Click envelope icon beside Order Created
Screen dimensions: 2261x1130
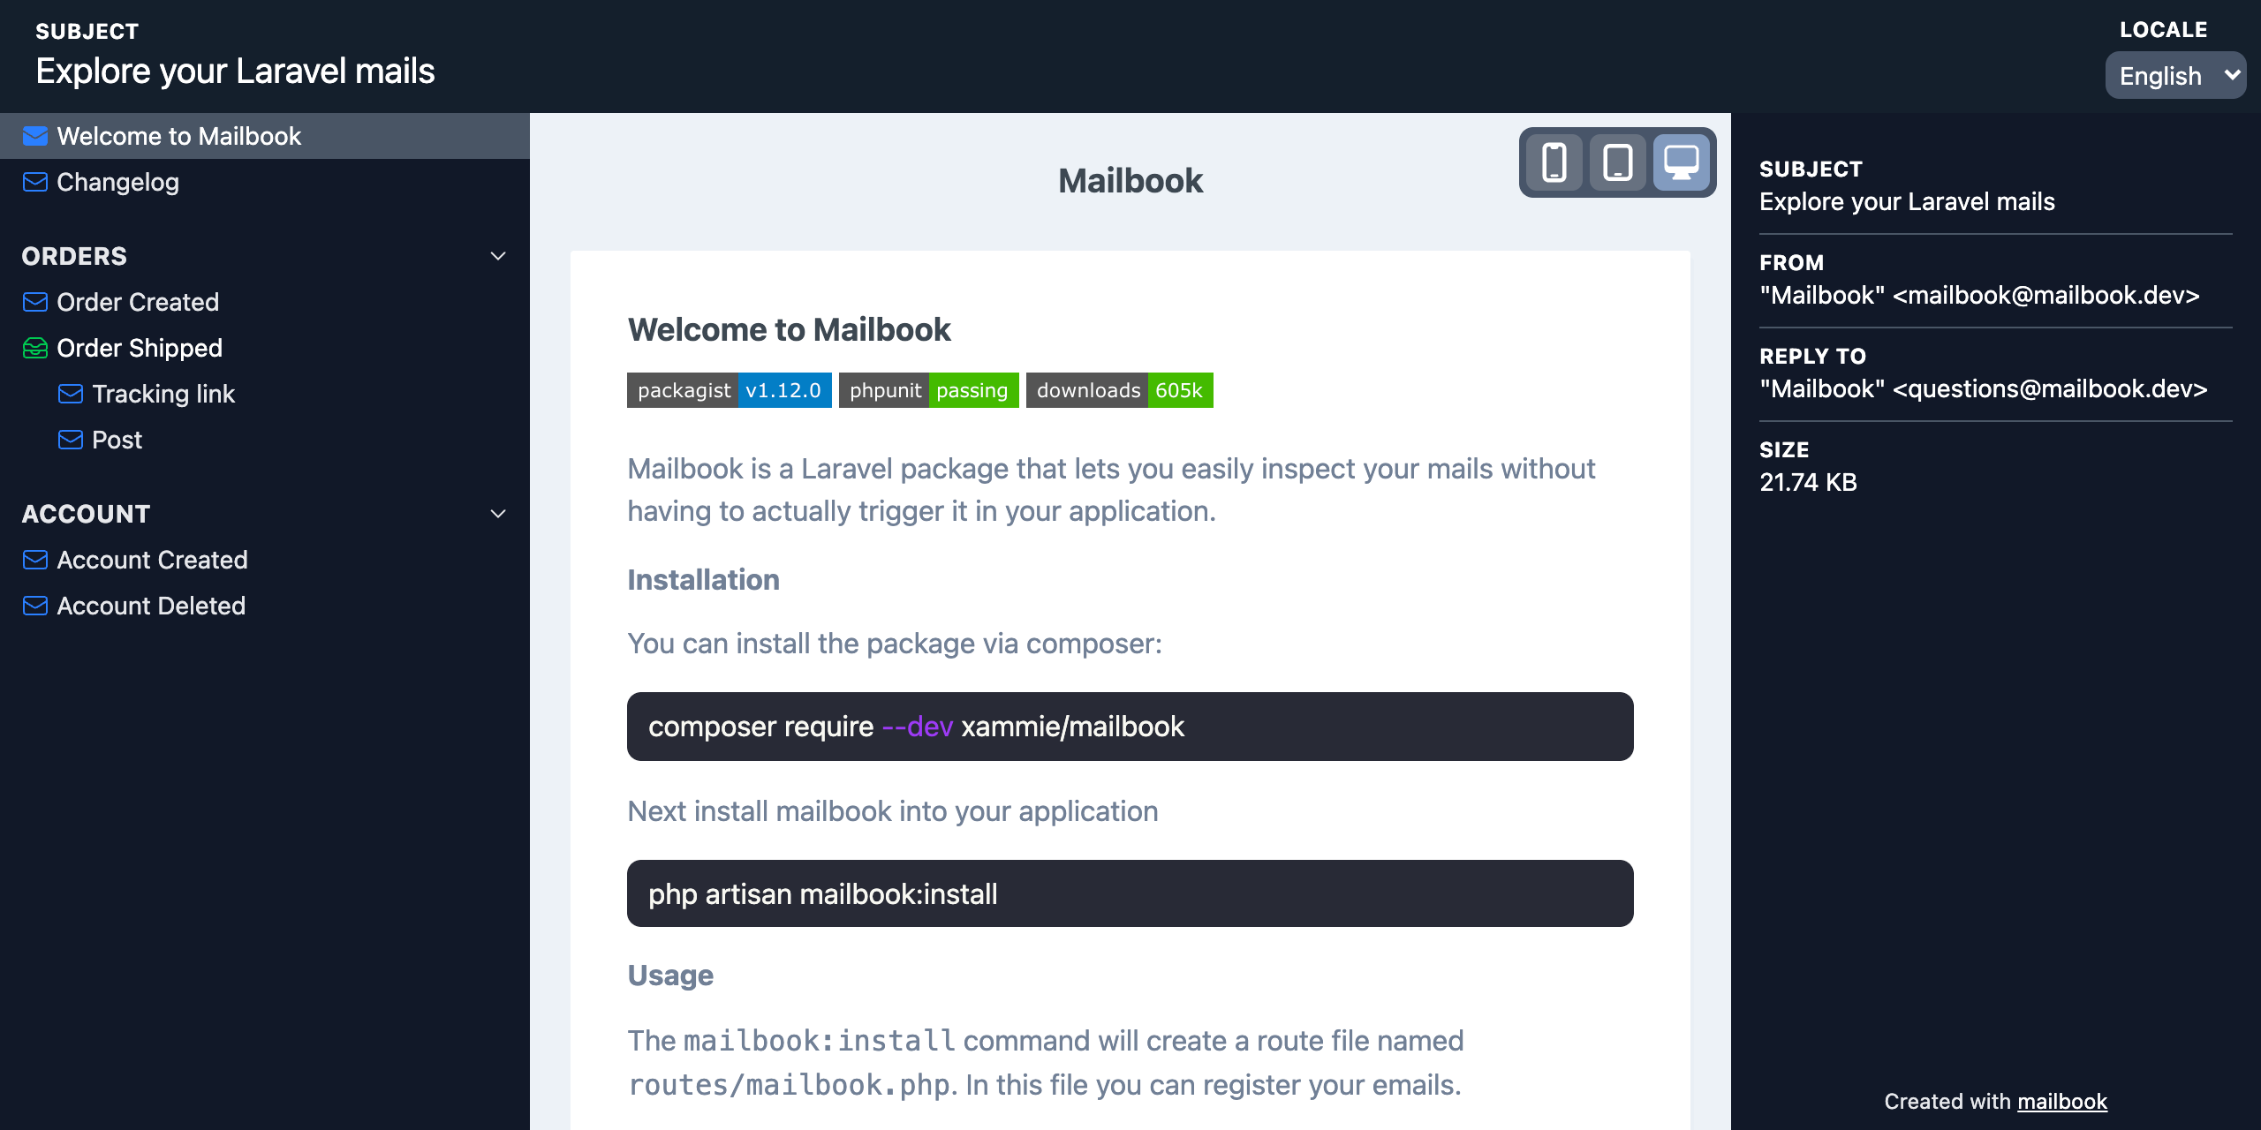tap(35, 302)
